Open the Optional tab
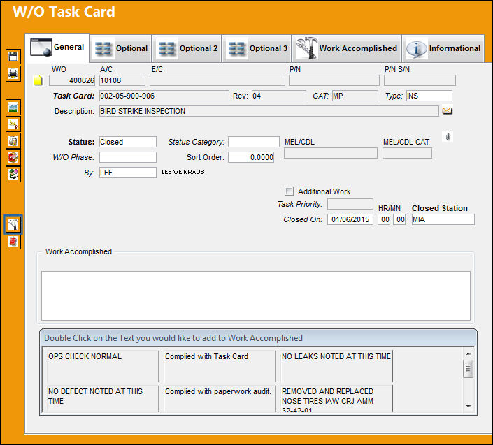The image size is (493, 445). tap(121, 48)
